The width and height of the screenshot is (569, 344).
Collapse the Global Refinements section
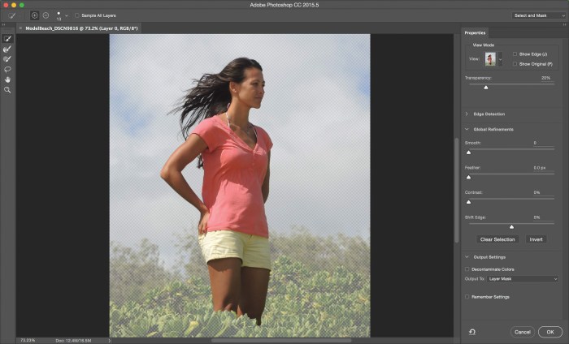467,129
